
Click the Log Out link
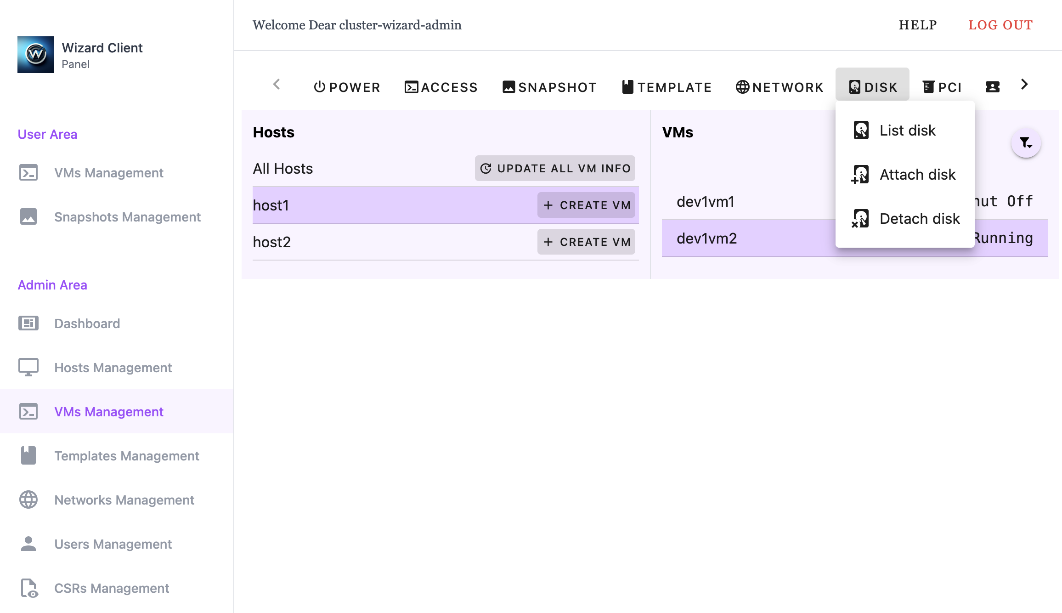1000,25
